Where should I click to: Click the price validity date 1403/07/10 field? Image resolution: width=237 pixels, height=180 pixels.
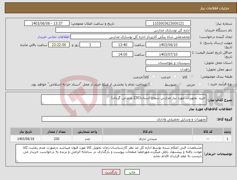[168, 54]
